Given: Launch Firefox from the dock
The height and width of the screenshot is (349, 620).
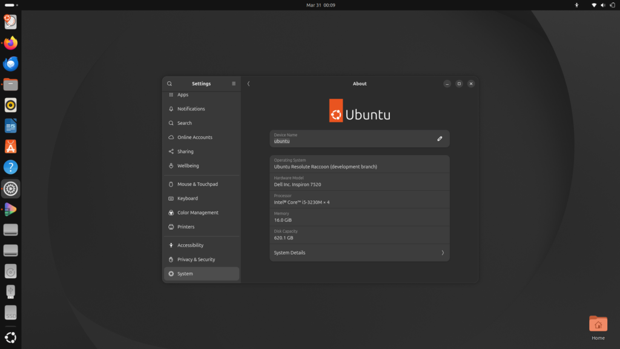Looking at the screenshot, I should (x=11, y=43).
